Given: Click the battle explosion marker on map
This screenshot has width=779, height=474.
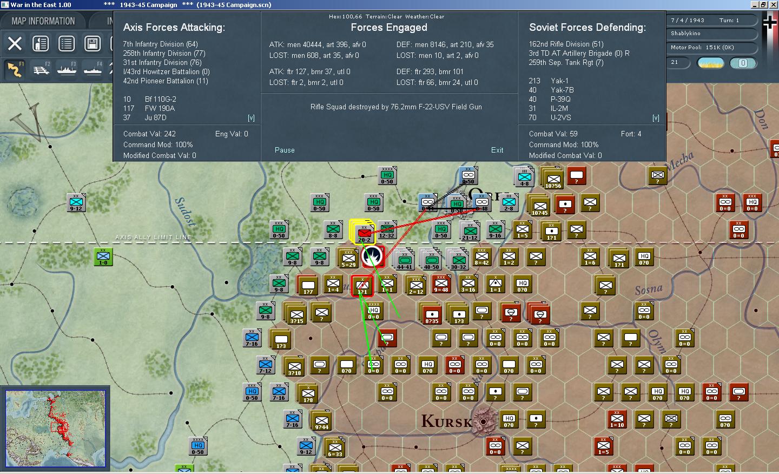Looking at the screenshot, I should 373,256.
